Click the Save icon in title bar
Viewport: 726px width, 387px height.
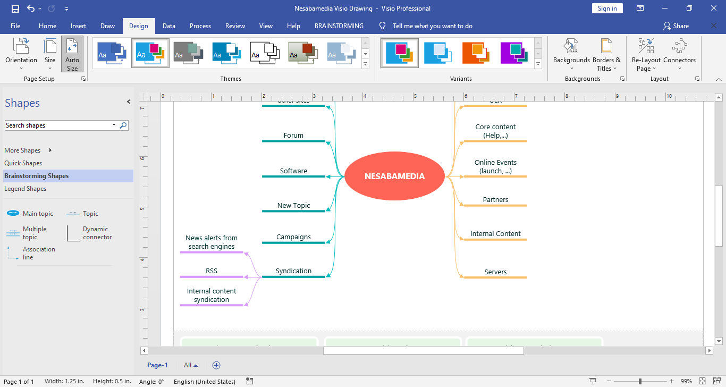click(15, 9)
